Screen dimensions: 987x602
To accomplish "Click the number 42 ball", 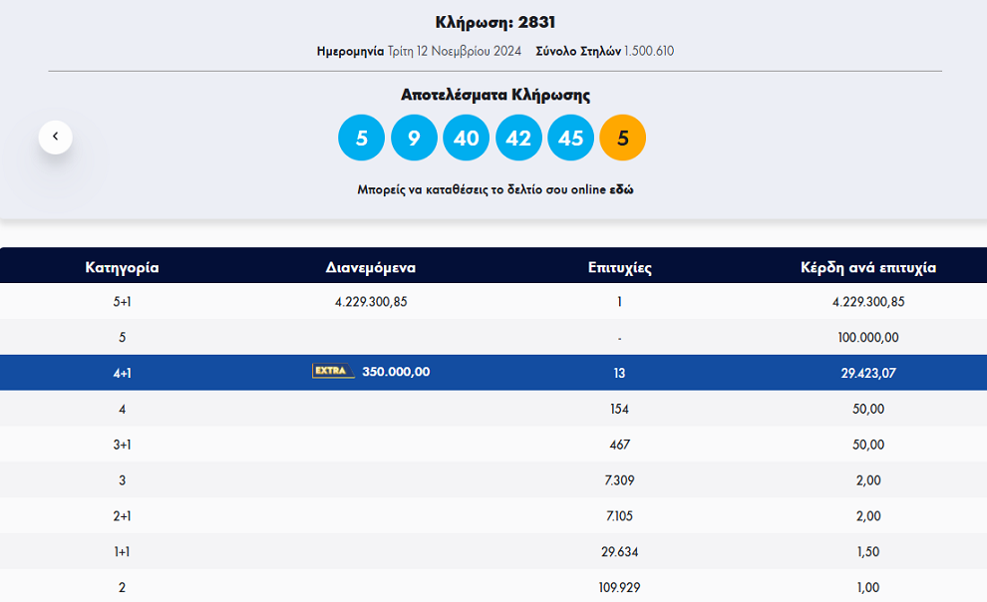I will pyautogui.click(x=518, y=138).
